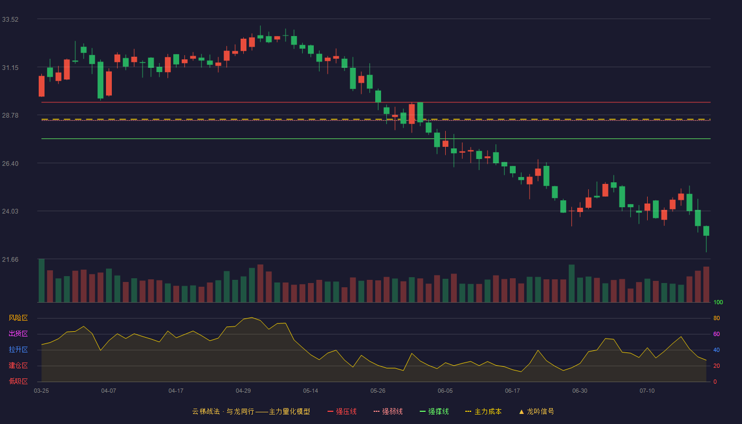Toggle the 强弱线 legend entry

388,411
